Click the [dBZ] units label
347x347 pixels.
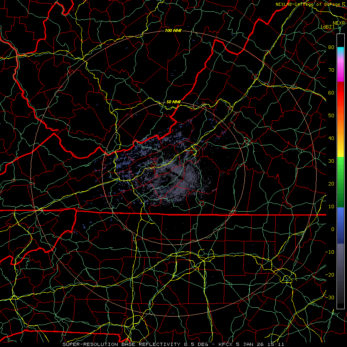click(x=328, y=27)
